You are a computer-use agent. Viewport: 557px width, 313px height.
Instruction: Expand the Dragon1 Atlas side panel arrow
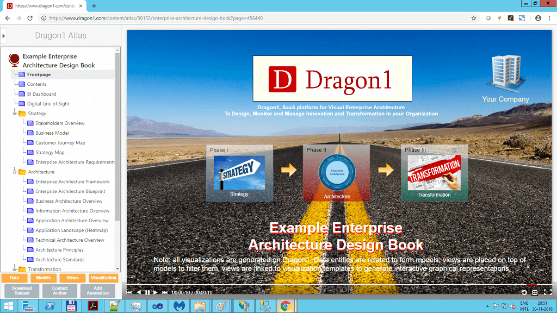tap(4, 35)
